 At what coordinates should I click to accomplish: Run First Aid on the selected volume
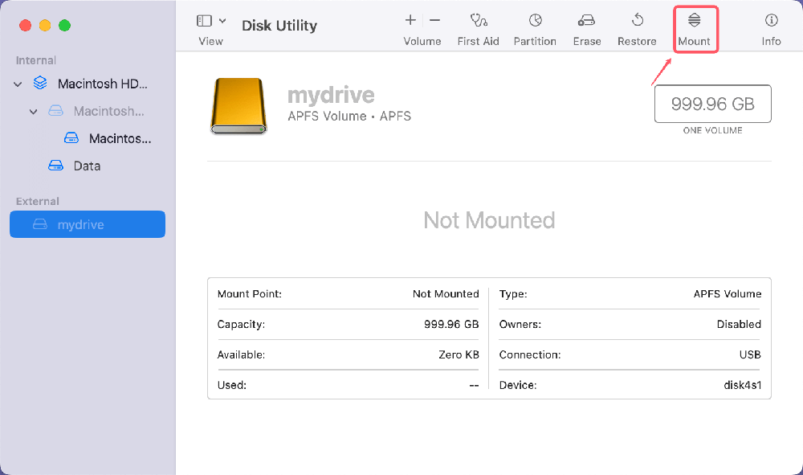[479, 22]
